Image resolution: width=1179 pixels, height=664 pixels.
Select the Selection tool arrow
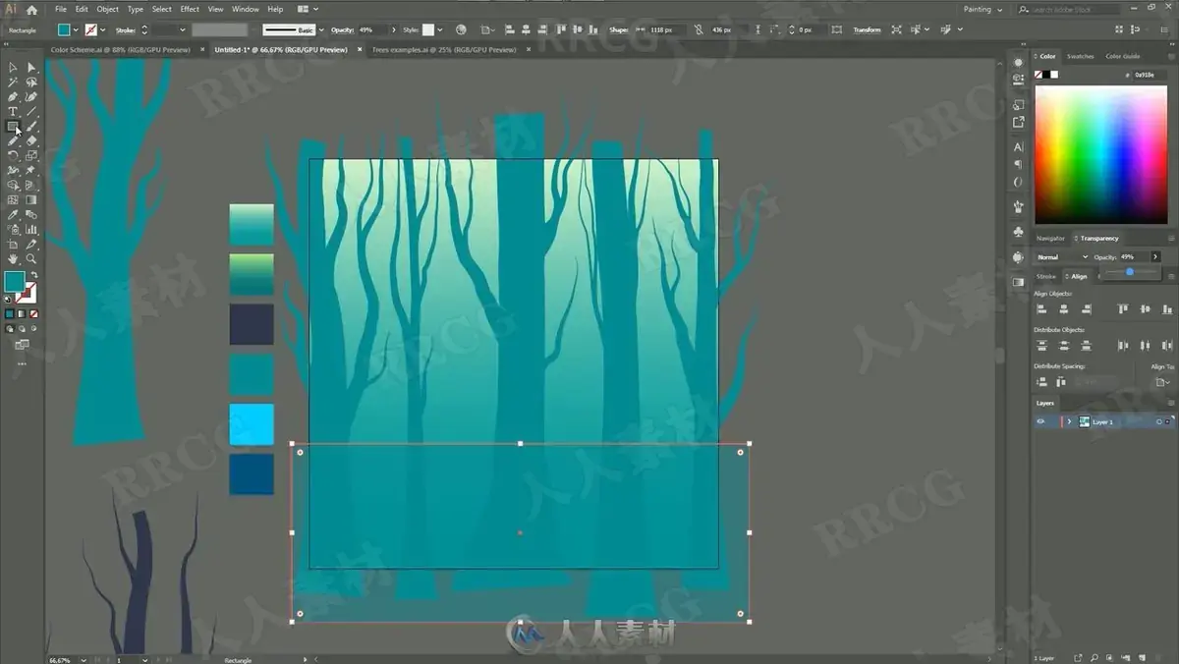(x=13, y=68)
